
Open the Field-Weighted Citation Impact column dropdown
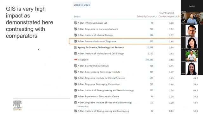[176, 17]
